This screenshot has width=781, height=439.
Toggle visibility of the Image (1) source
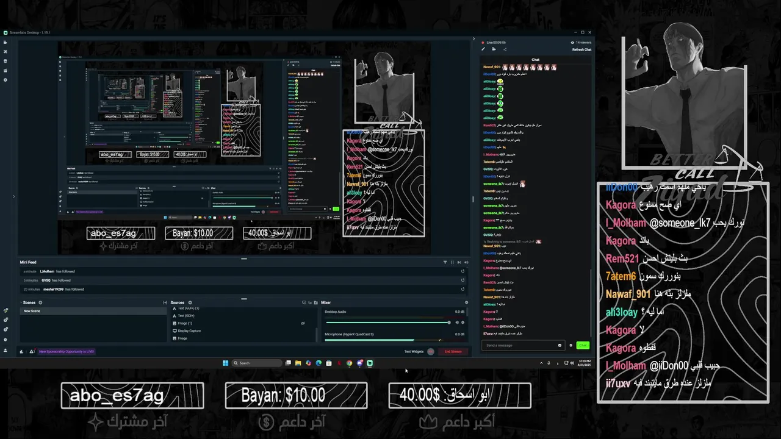[303, 323]
